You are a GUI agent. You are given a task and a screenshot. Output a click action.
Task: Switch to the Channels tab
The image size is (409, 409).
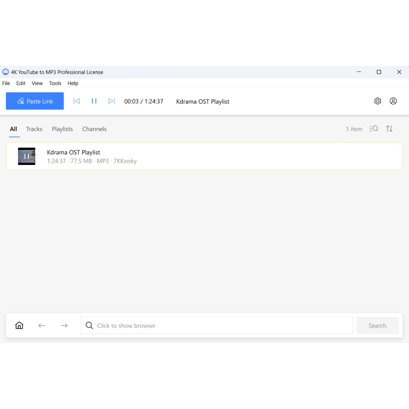point(94,129)
